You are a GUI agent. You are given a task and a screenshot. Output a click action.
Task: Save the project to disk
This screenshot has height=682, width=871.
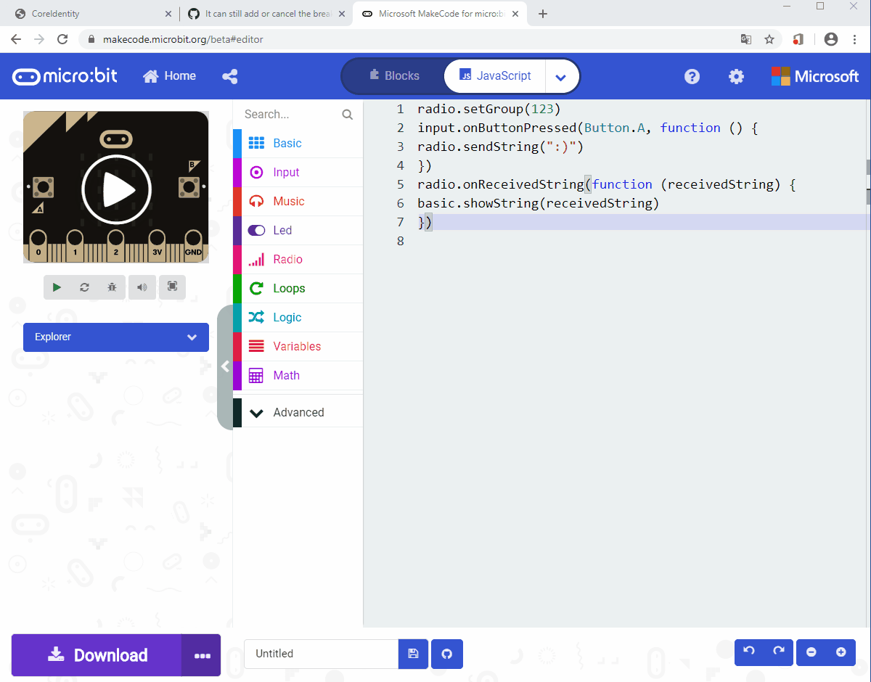(413, 654)
